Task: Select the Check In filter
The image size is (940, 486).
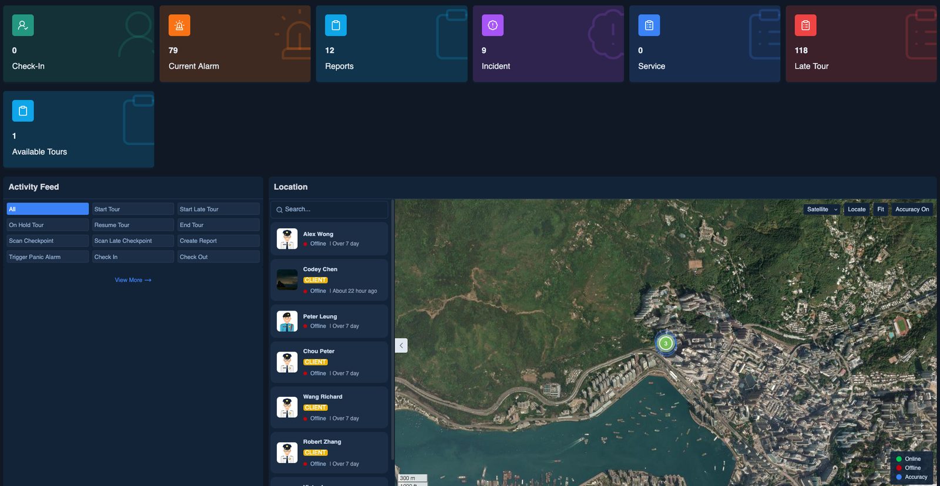Action: tap(133, 257)
